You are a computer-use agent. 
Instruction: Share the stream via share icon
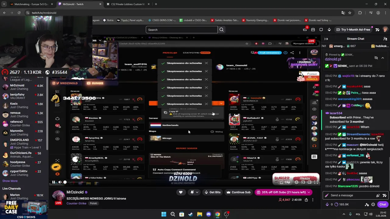coord(306,200)
